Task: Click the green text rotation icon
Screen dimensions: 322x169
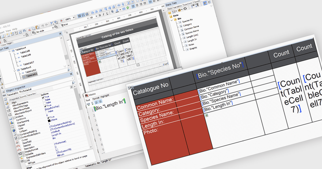Action: (x=128, y=8)
